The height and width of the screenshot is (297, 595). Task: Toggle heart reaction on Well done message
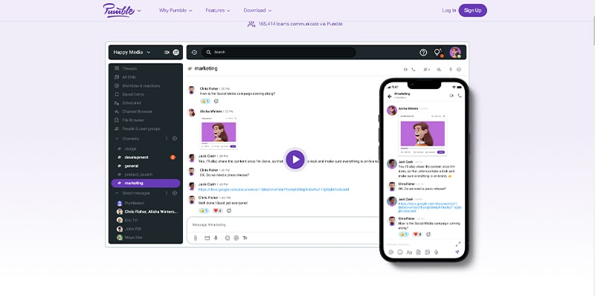point(217,211)
